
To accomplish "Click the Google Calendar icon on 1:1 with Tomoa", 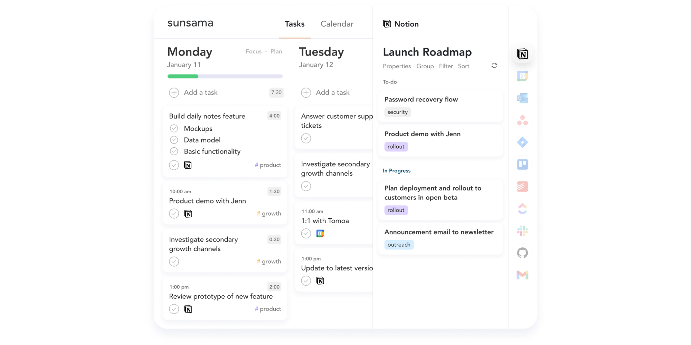I will coord(320,234).
